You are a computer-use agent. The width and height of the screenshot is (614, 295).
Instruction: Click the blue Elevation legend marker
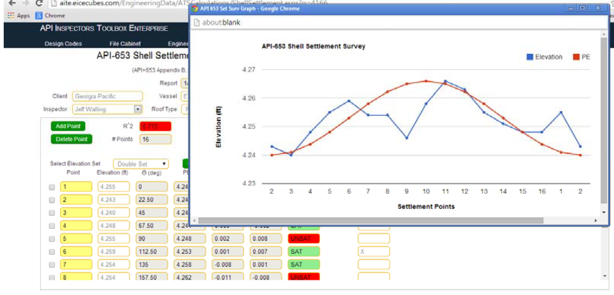click(x=530, y=57)
